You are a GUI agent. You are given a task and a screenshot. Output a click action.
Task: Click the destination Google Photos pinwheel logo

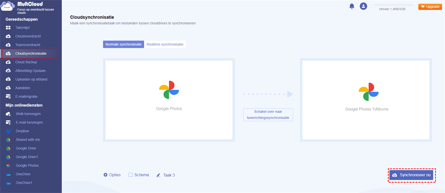click(x=369, y=91)
